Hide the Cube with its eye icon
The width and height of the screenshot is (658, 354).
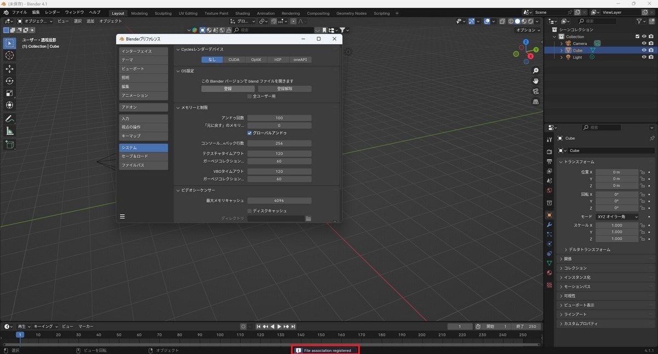click(x=644, y=50)
